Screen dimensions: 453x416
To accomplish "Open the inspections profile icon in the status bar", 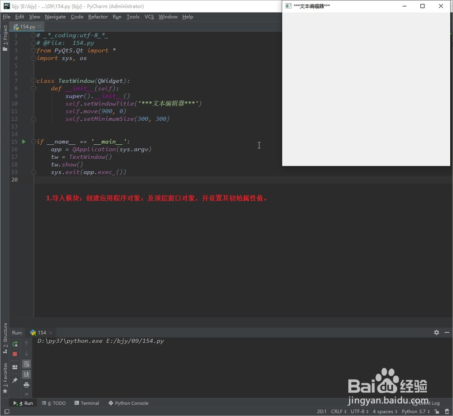I will 448,411.
